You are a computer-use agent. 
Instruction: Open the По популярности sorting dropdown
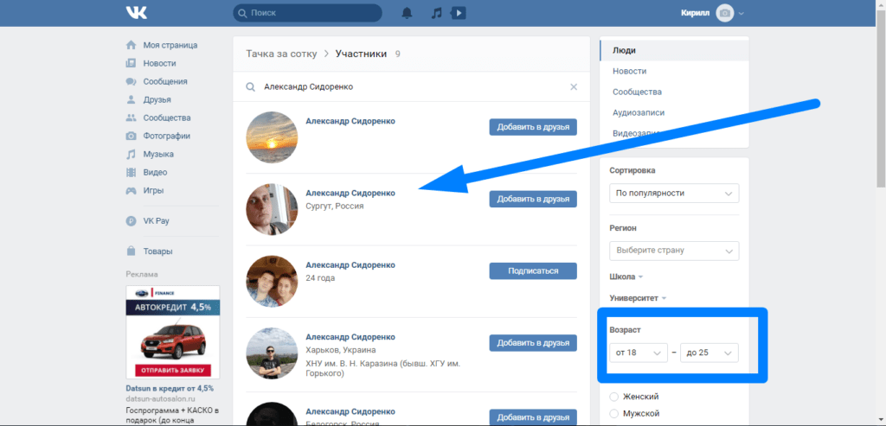click(x=674, y=194)
